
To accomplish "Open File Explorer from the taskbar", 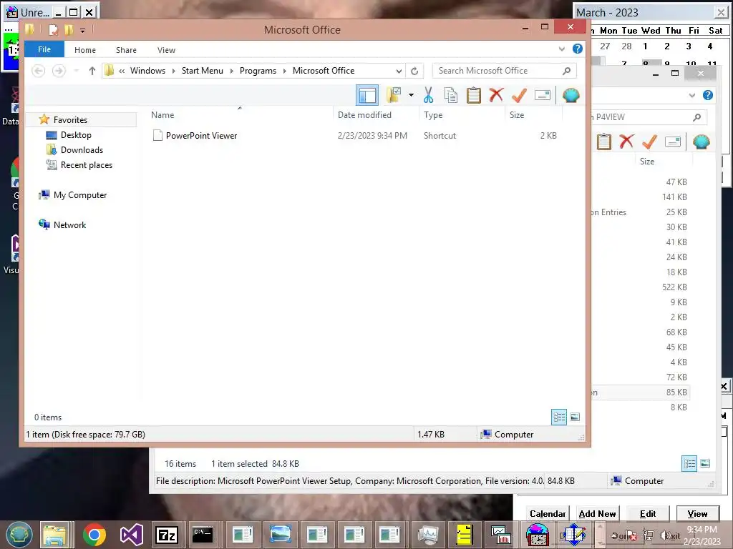I will click(x=54, y=535).
